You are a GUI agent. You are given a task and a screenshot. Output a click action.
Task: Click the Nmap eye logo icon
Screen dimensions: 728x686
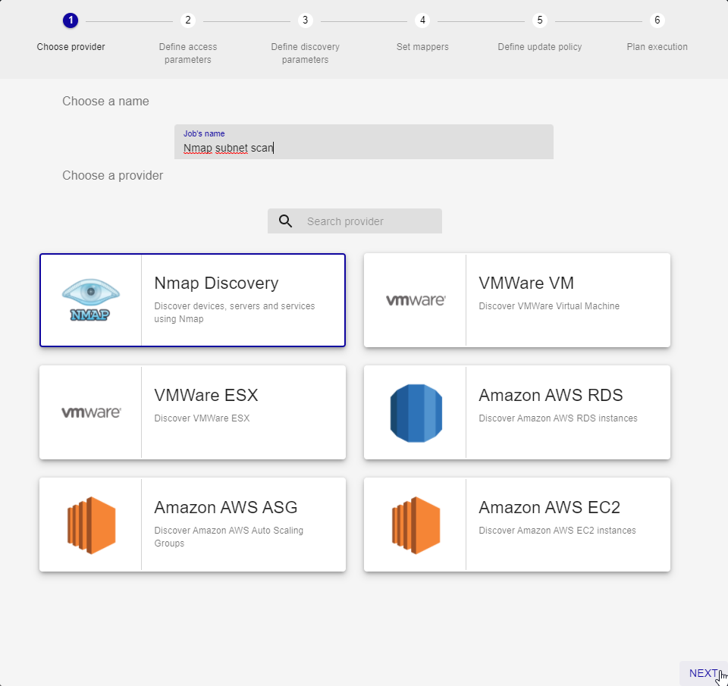[90, 300]
